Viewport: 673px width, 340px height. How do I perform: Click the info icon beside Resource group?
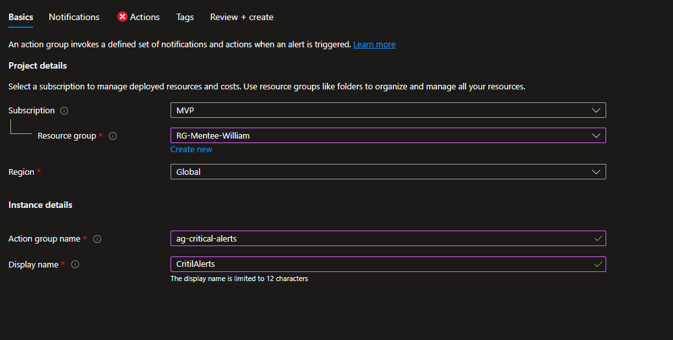(x=113, y=136)
